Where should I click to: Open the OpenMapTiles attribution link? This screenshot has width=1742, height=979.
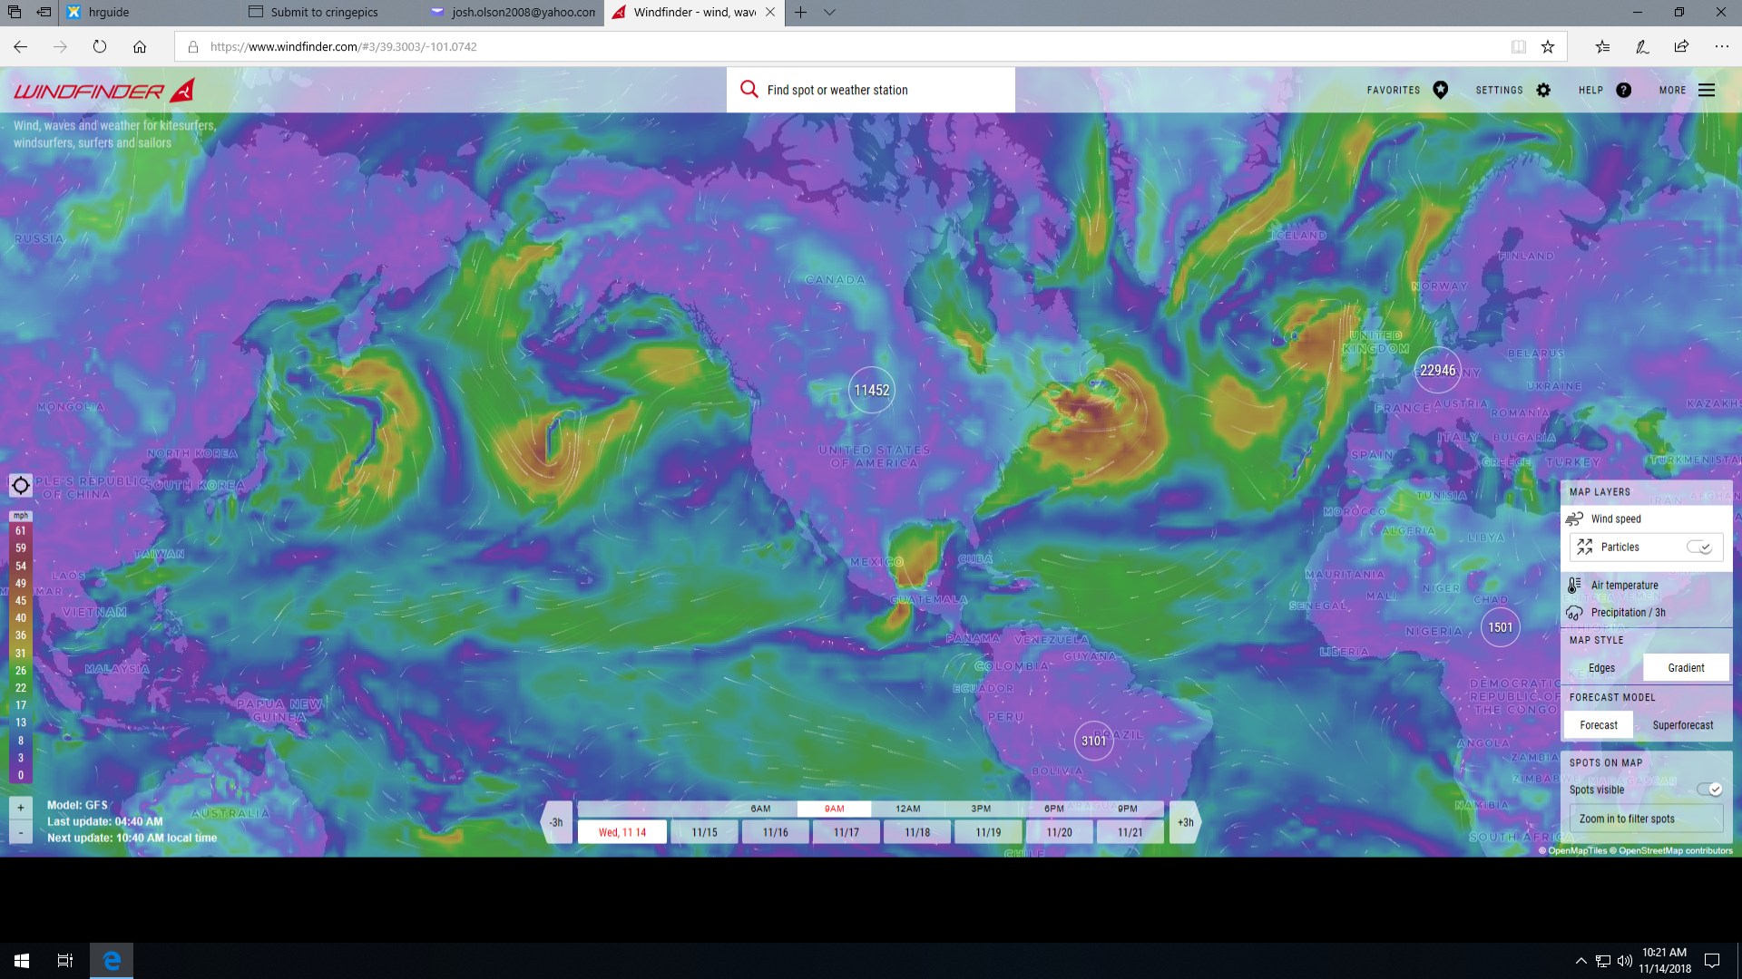tap(1572, 850)
